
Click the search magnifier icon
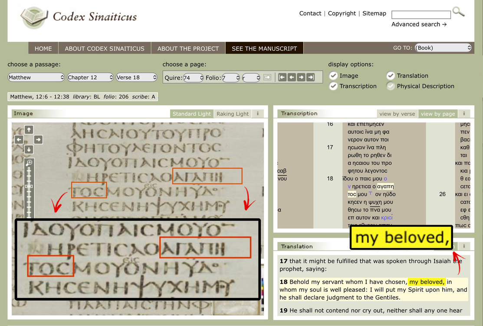point(458,12)
